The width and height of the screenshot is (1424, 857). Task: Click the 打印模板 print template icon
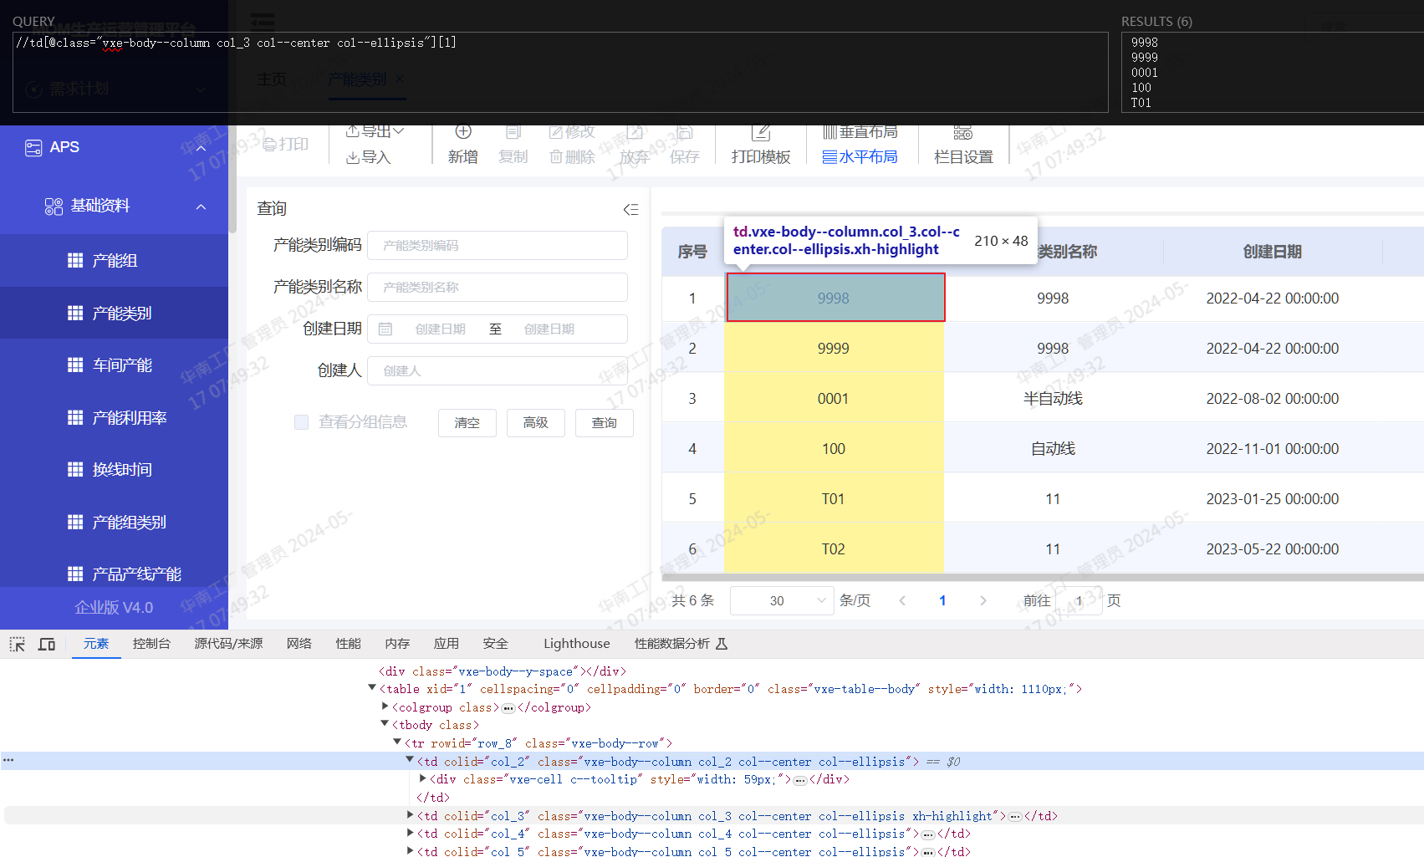(760, 133)
